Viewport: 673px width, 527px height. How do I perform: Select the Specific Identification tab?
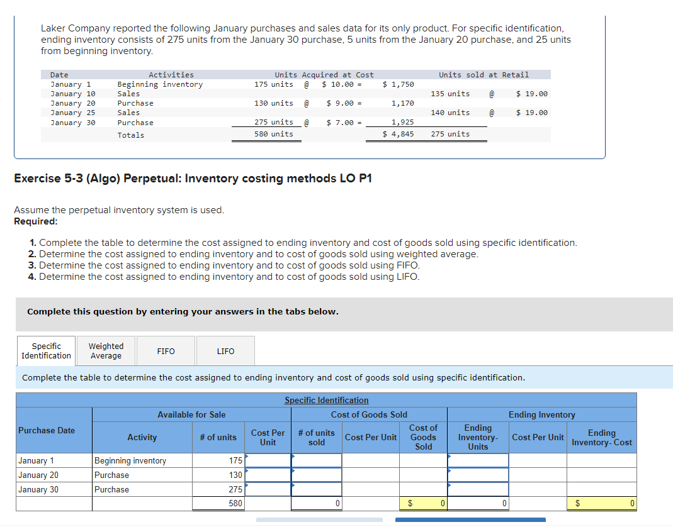click(x=45, y=350)
